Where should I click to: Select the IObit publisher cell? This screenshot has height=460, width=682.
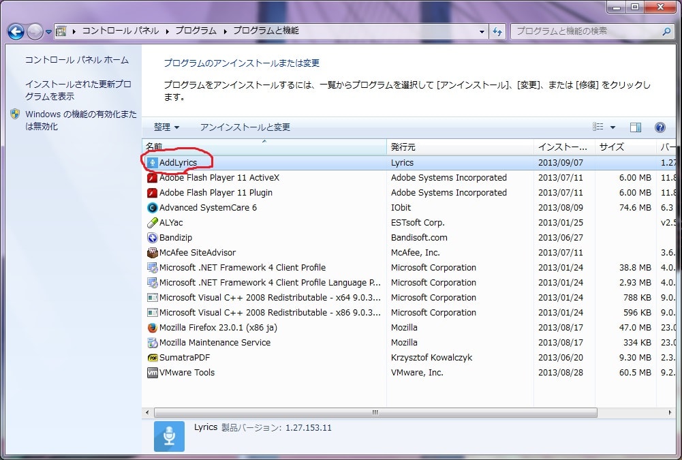(401, 208)
